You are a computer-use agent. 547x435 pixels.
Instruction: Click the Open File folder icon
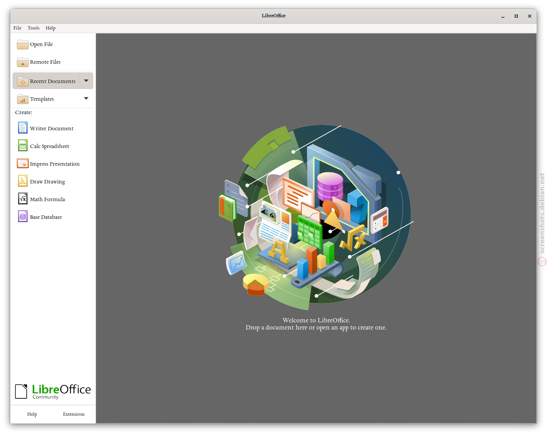click(22, 44)
